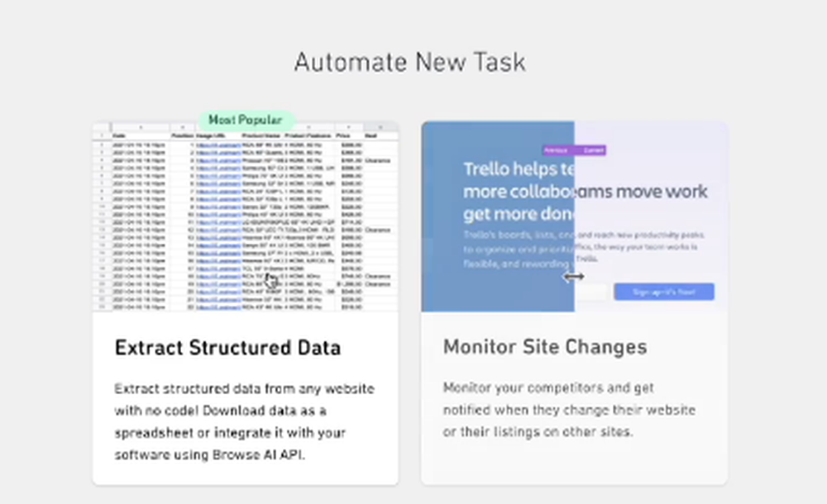Viewport: 827px width, 504px height.
Task: Click the Most Popular badge
Action: pyautogui.click(x=246, y=120)
